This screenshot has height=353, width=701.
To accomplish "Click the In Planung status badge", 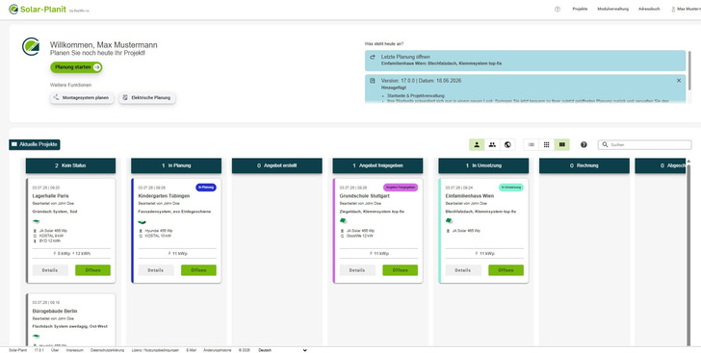I will click(x=206, y=188).
